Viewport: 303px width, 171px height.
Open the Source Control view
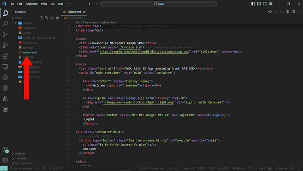pyautogui.click(x=5, y=35)
